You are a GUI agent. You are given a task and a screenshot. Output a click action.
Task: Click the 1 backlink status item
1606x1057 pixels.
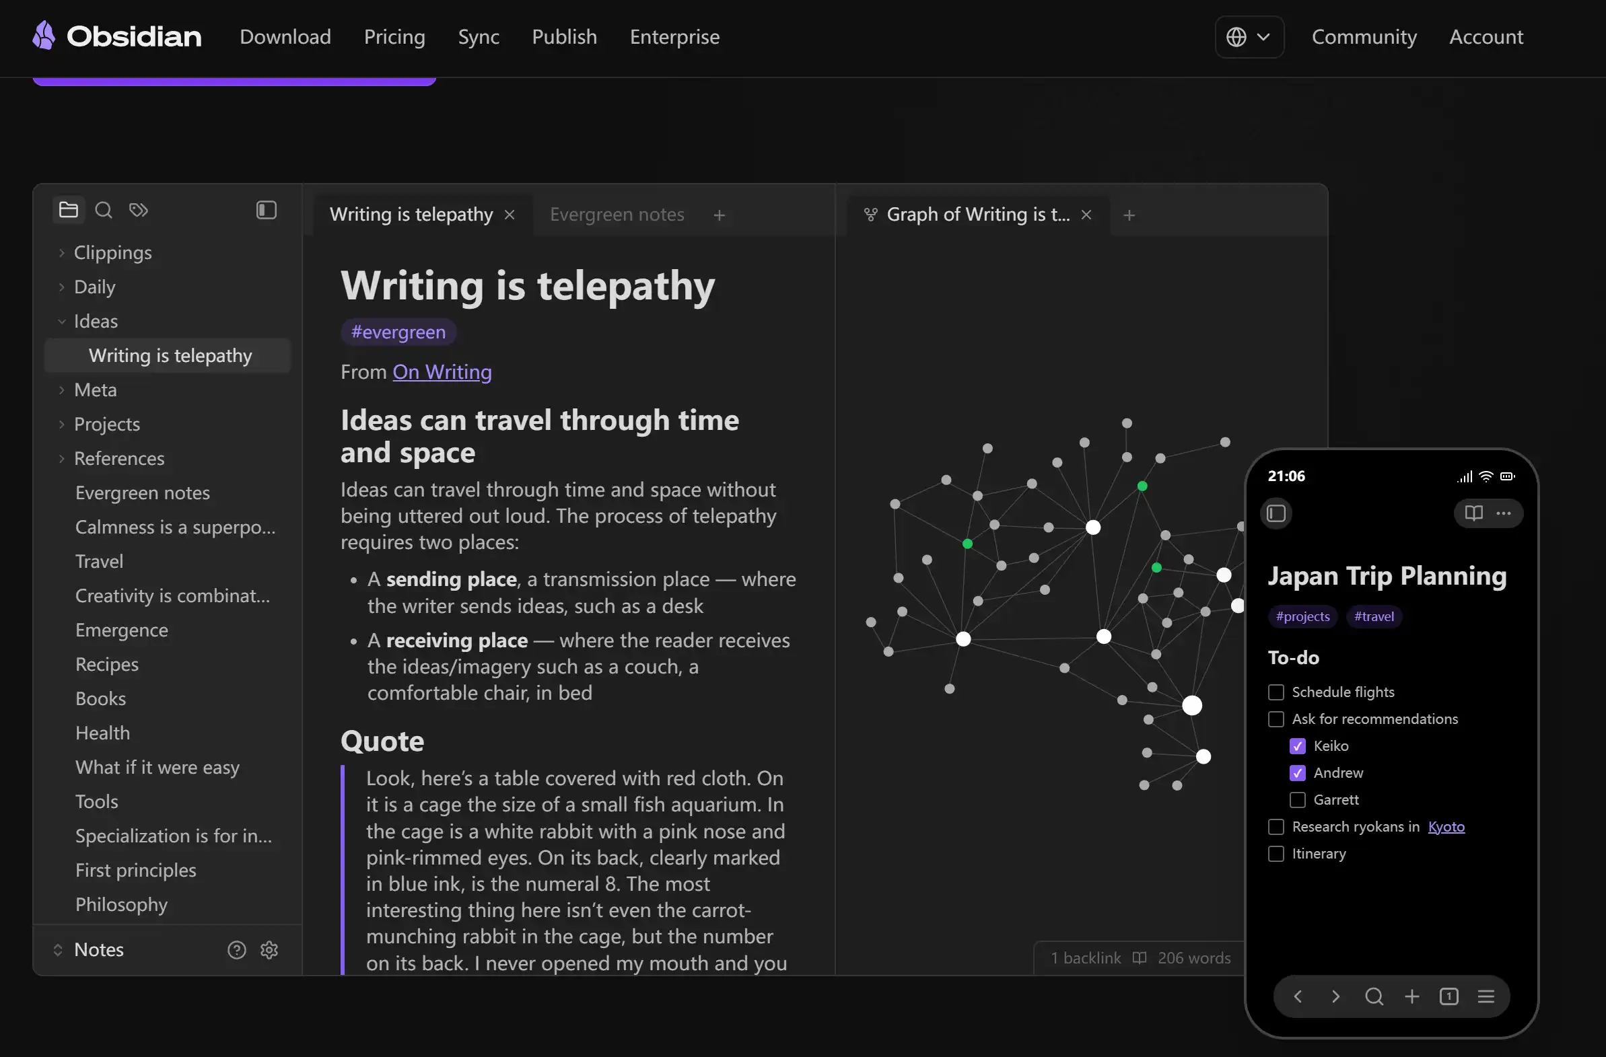(1085, 958)
